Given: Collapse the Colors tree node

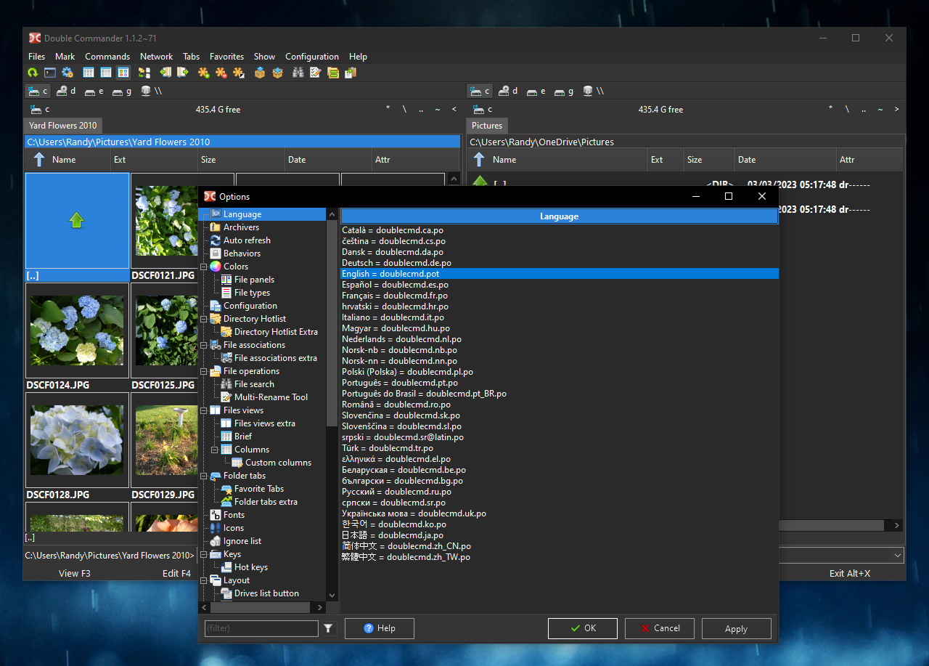Looking at the screenshot, I should pos(204,267).
